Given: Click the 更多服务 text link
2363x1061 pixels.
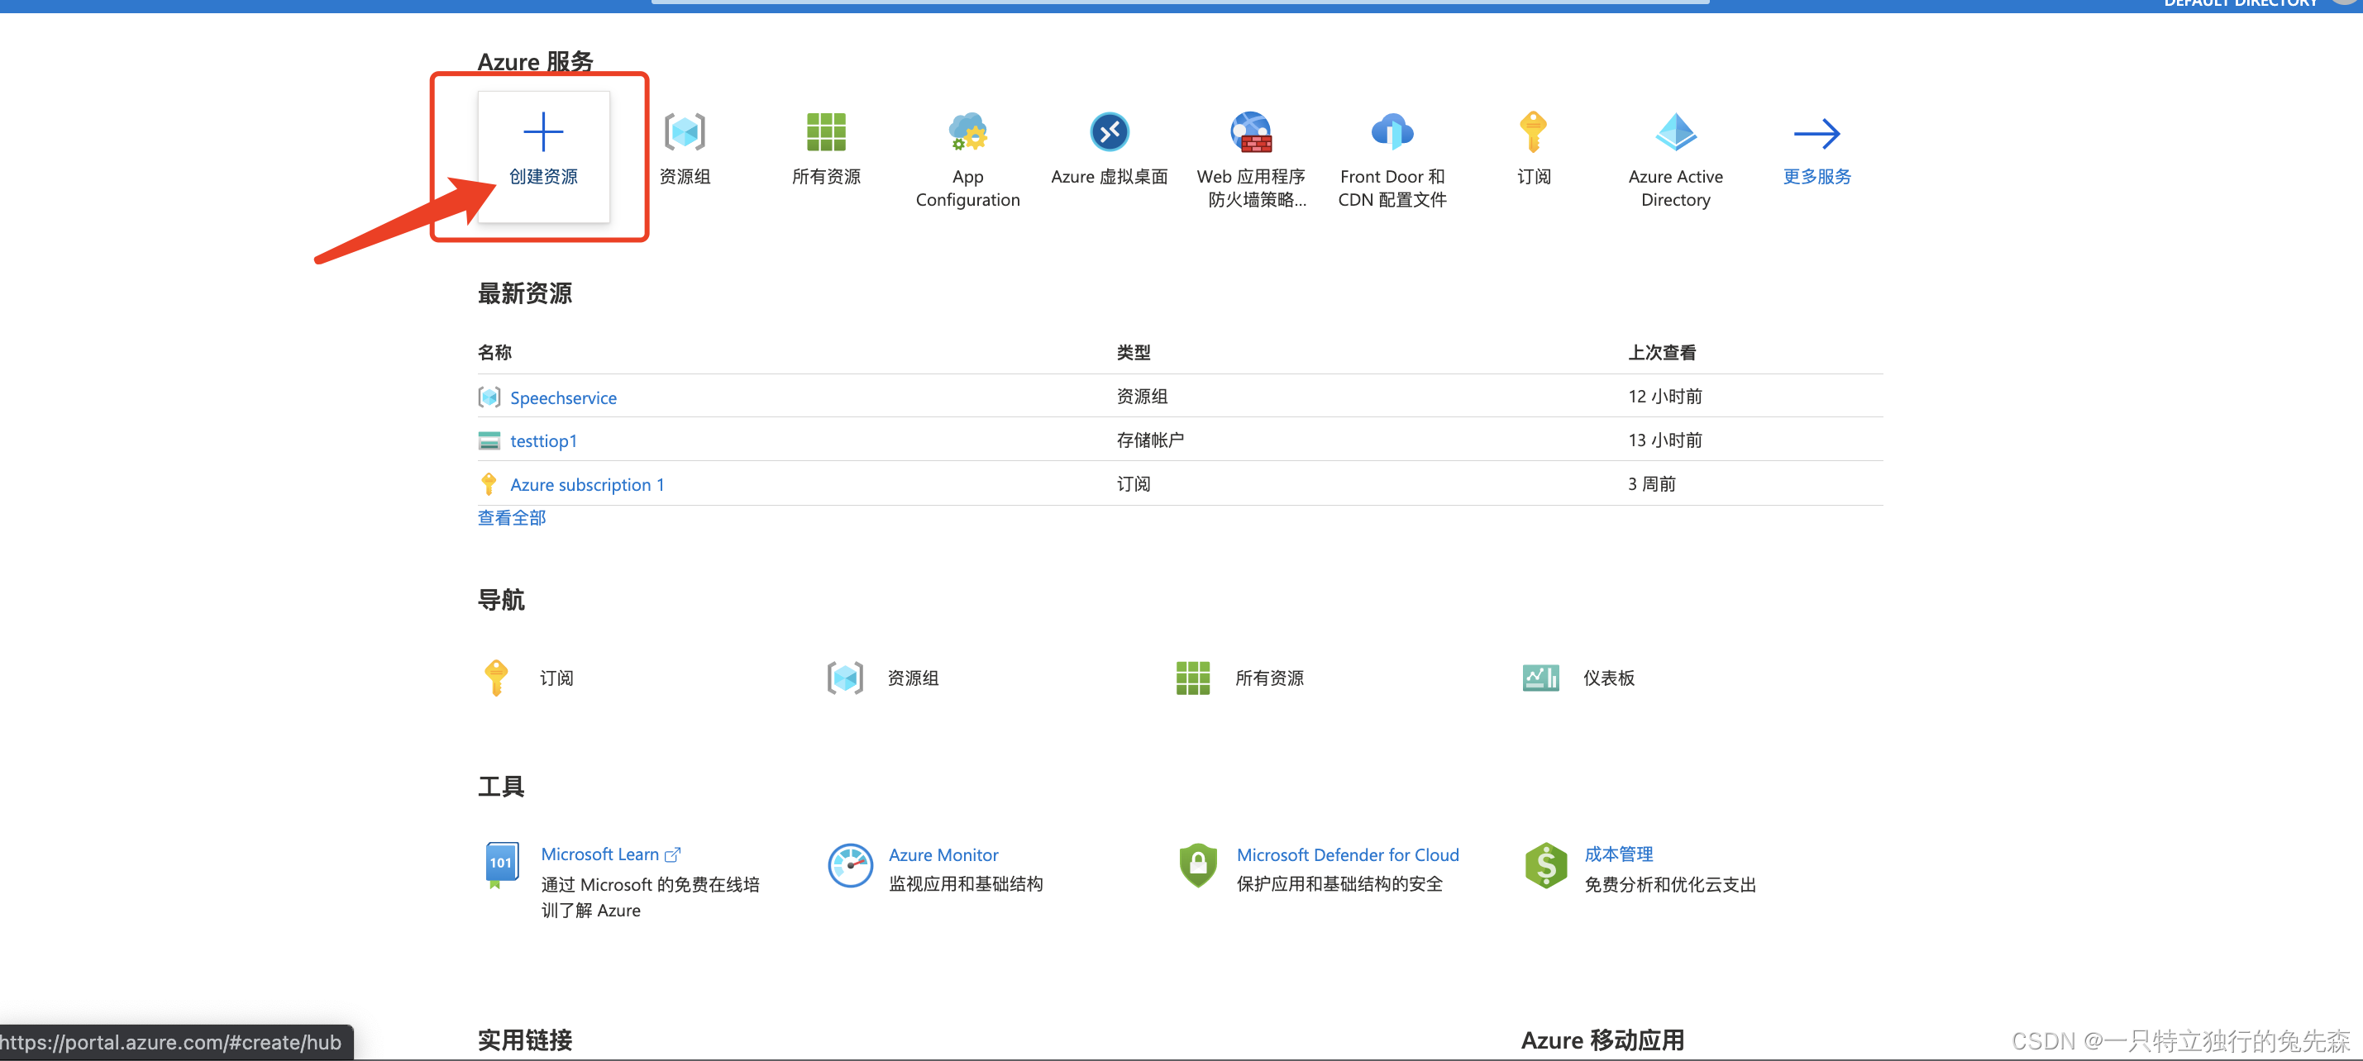Looking at the screenshot, I should 1817,176.
